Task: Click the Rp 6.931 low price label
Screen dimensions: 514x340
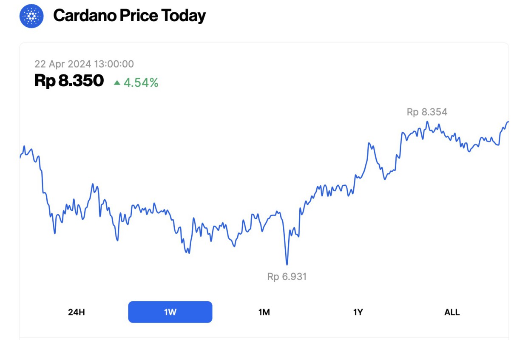Action: click(x=287, y=277)
